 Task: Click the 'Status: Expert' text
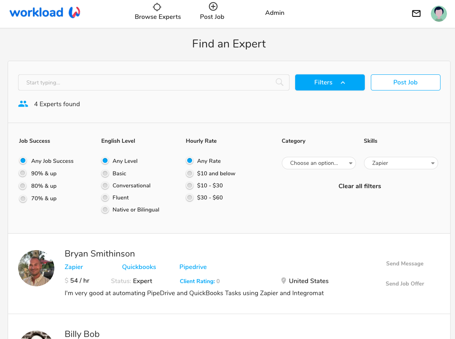[131, 281]
